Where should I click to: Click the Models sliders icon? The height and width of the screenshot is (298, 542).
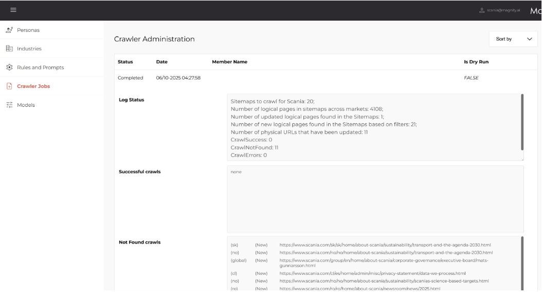coord(9,105)
